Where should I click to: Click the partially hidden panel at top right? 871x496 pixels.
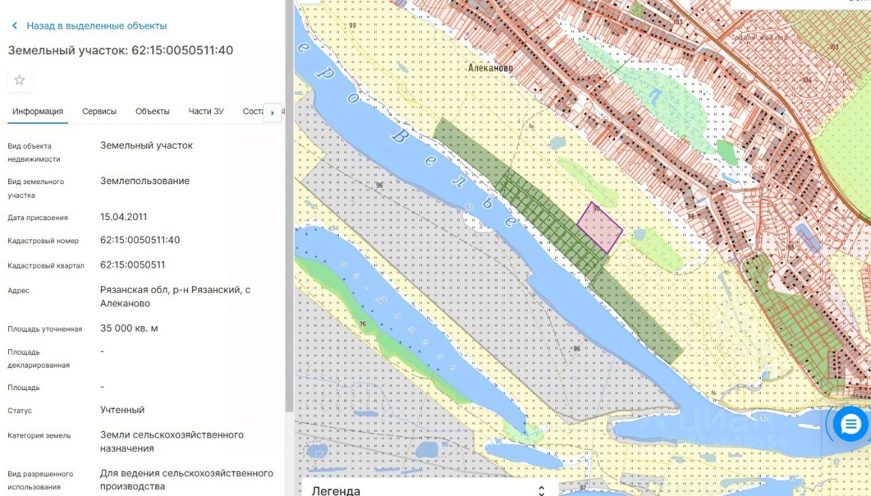pos(800,4)
